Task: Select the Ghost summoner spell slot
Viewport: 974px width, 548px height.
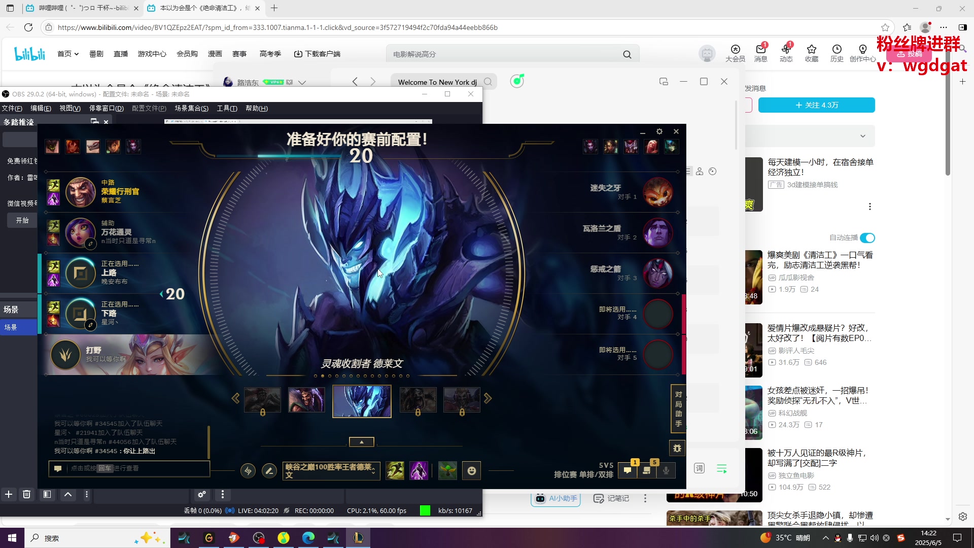Action: coord(395,471)
